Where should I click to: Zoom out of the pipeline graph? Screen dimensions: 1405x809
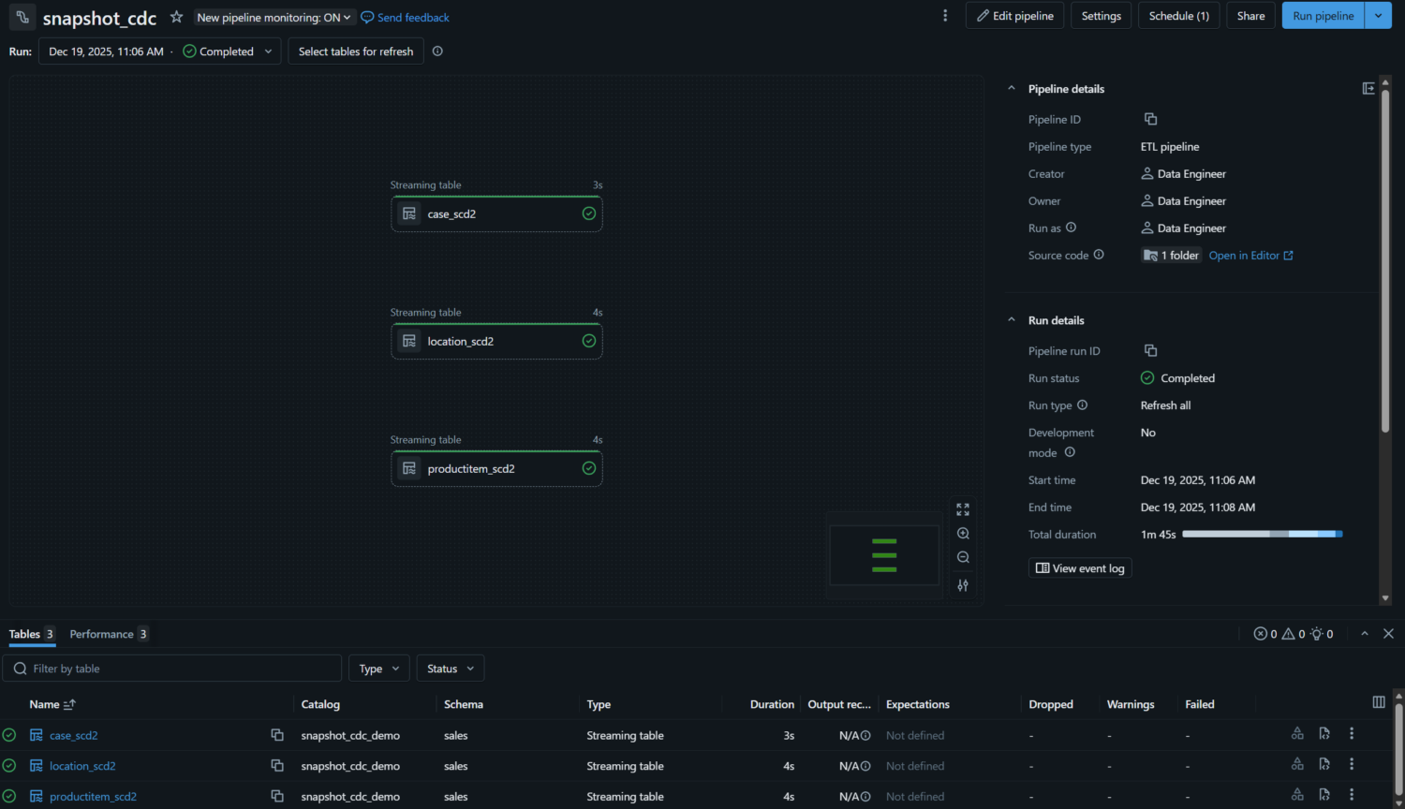963,557
